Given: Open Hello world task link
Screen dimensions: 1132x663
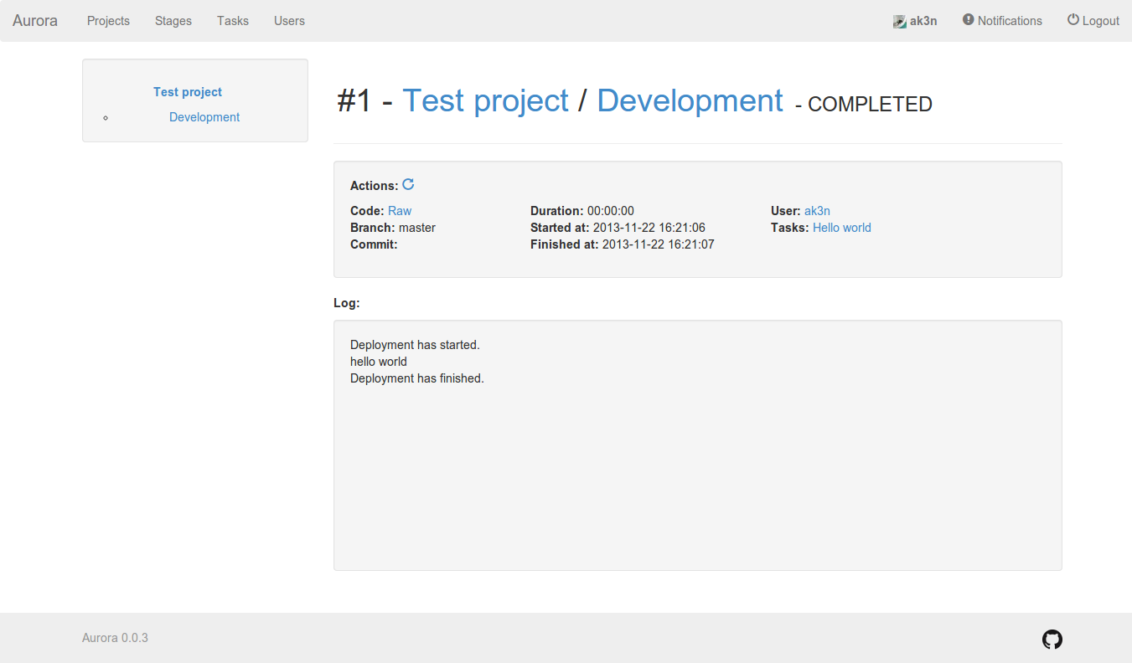Looking at the screenshot, I should (842, 228).
